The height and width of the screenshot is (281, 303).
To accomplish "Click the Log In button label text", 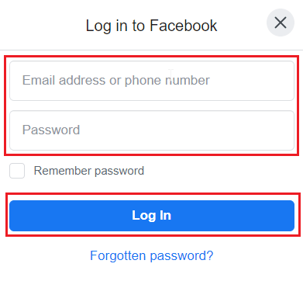I will pos(152,216).
